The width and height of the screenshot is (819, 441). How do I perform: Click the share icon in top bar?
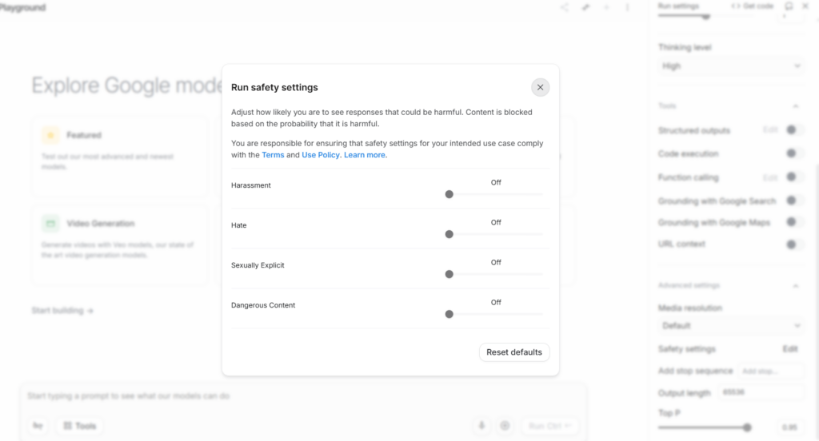coord(565,7)
